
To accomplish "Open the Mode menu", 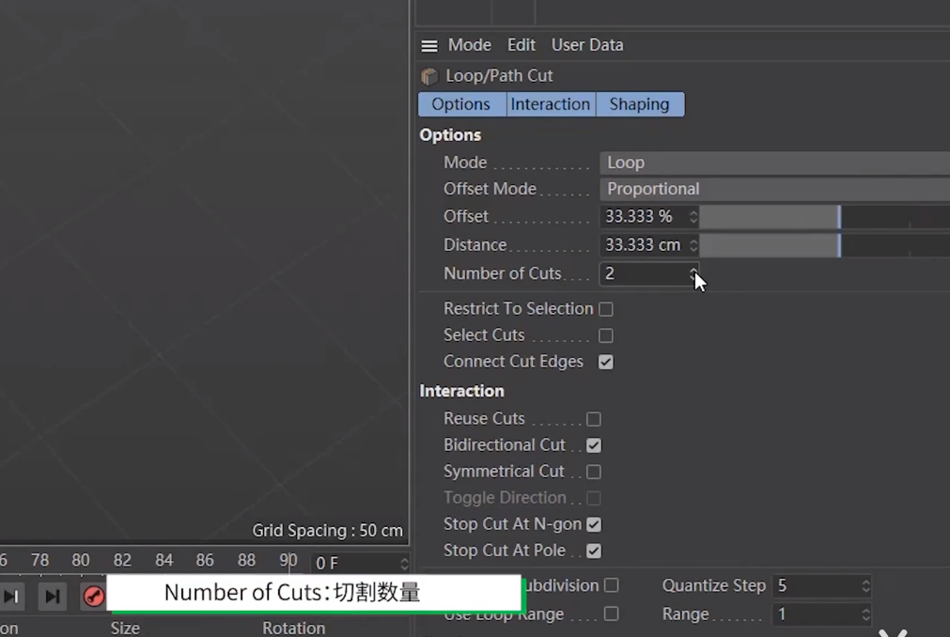I will [x=470, y=45].
